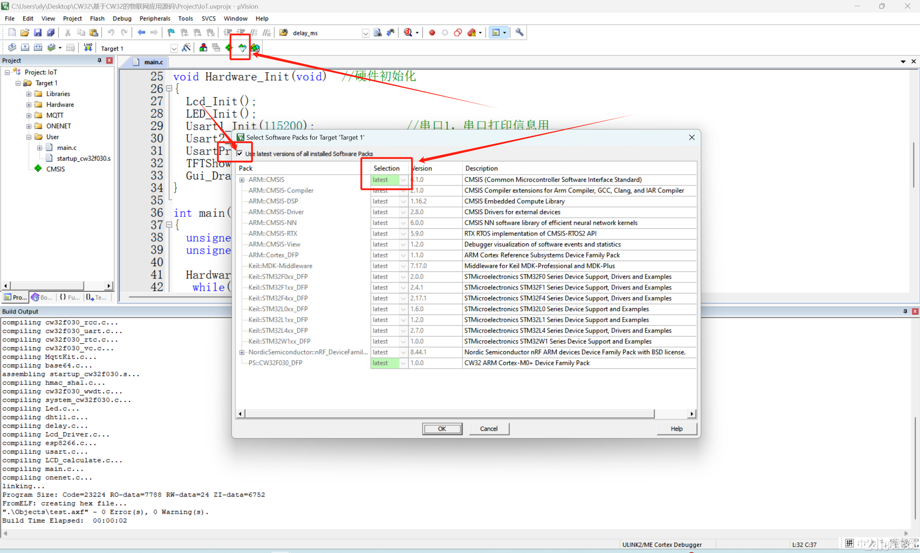
Task: Rebuild all target files
Action: (x=38, y=48)
